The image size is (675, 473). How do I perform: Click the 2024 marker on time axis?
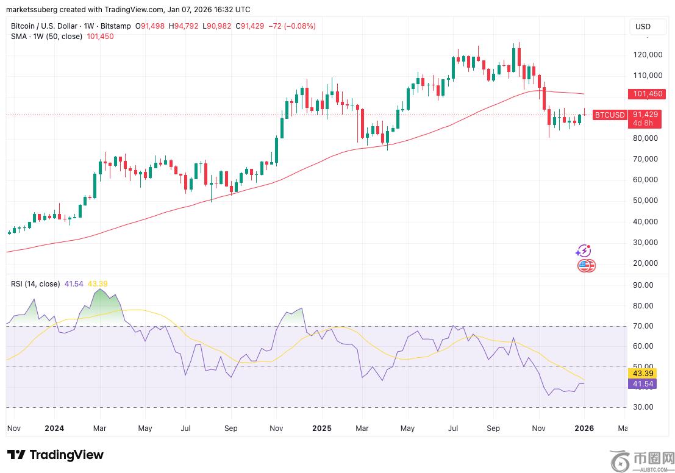(x=54, y=429)
